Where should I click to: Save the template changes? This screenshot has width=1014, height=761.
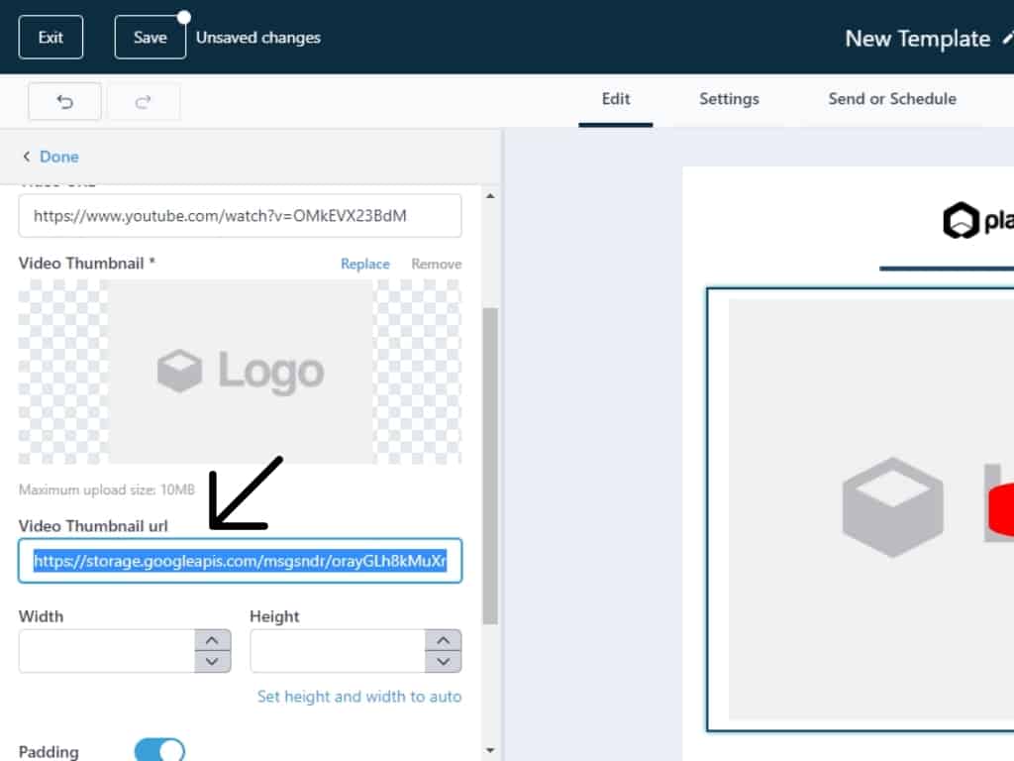click(151, 38)
